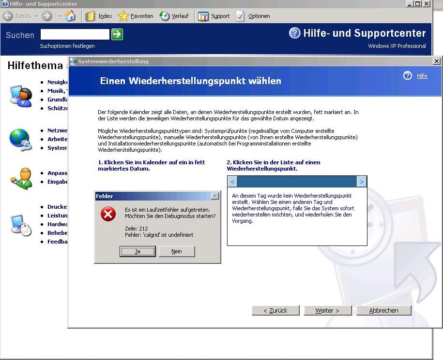The width and height of the screenshot is (443, 360).
Task: Go to previous restore point with < arrow
Action: pyautogui.click(x=232, y=182)
